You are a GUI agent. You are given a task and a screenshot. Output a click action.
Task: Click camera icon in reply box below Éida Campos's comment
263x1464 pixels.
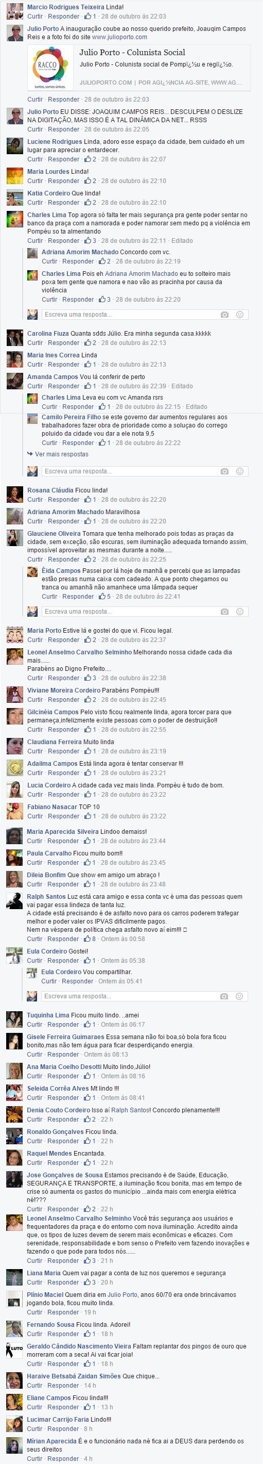[x=224, y=612]
